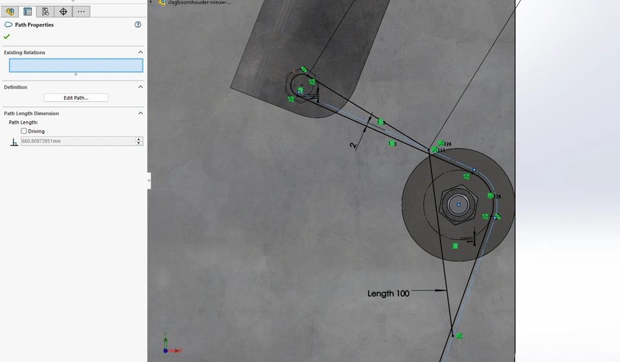This screenshot has width=620, height=362.
Task: Click the panel collapse handle on splitter
Action: [149, 180]
